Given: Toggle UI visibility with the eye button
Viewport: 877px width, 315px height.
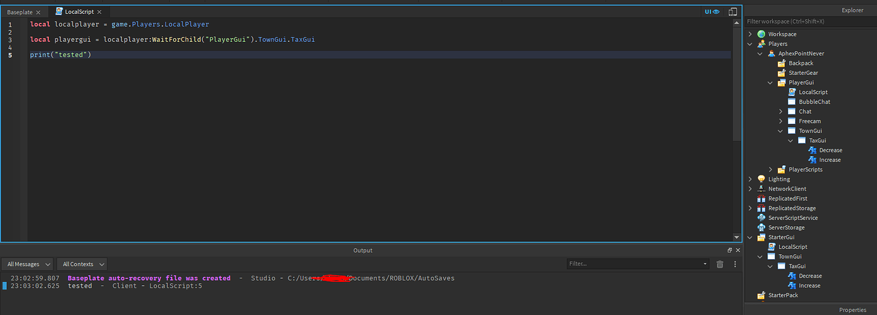Looking at the screenshot, I should (711, 11).
